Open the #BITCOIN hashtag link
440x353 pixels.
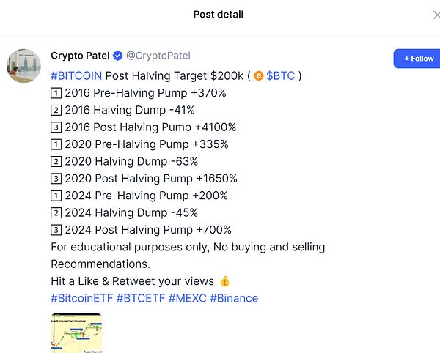(76, 75)
